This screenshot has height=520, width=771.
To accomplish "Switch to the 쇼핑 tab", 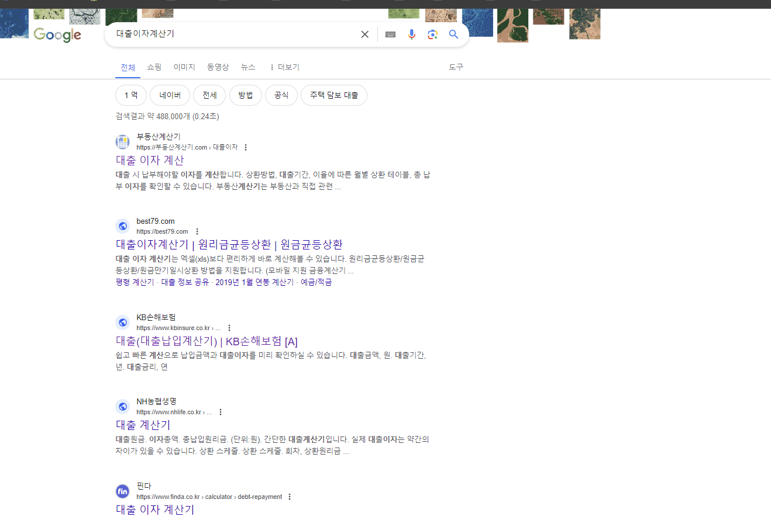I will click(154, 67).
